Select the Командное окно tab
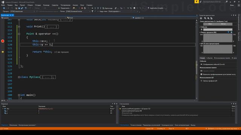 click(167, 125)
